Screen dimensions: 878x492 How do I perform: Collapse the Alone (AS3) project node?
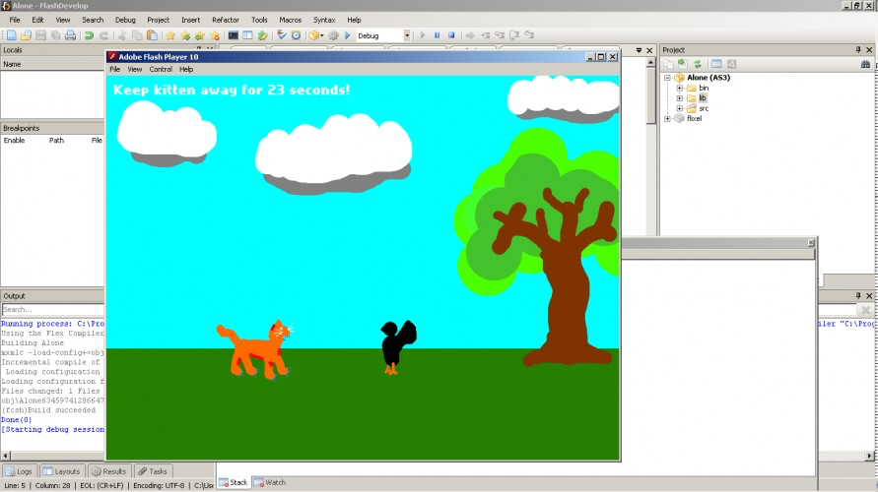click(x=667, y=78)
